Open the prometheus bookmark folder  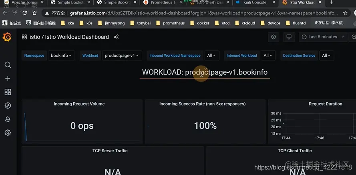[170, 23]
